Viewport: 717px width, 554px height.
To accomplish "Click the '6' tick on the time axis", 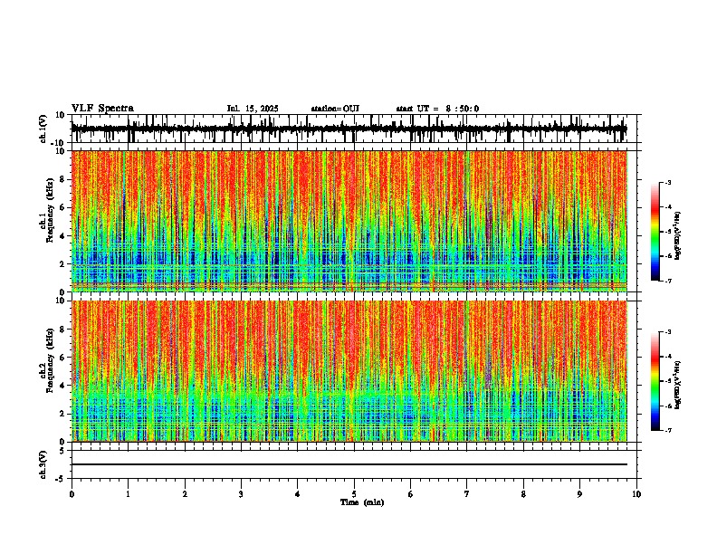I will [x=411, y=494].
